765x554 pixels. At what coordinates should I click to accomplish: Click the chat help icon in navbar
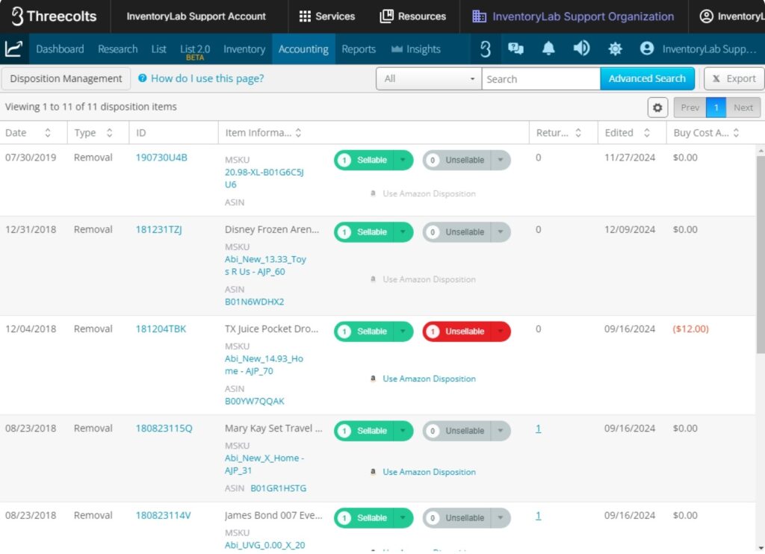pos(515,49)
